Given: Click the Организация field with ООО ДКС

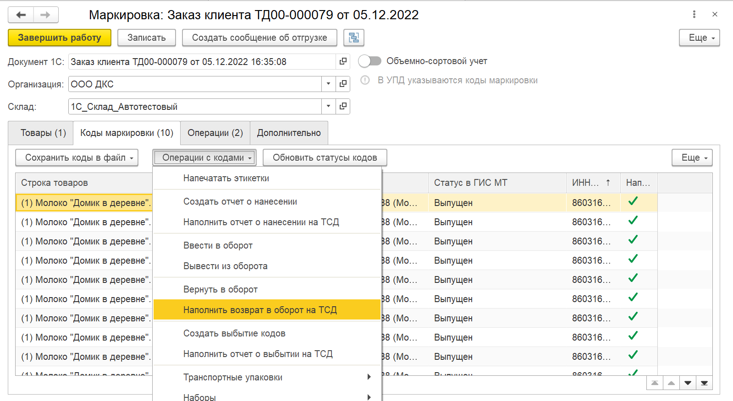Looking at the screenshot, I should (195, 84).
